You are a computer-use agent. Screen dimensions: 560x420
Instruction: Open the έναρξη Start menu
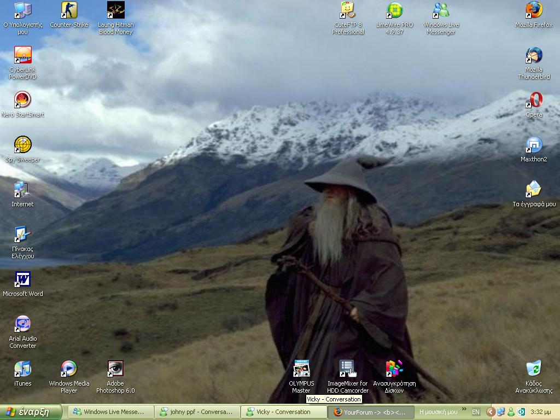point(31,412)
